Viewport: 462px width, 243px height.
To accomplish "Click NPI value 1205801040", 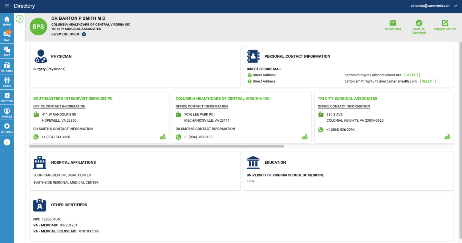I will click(51, 219).
